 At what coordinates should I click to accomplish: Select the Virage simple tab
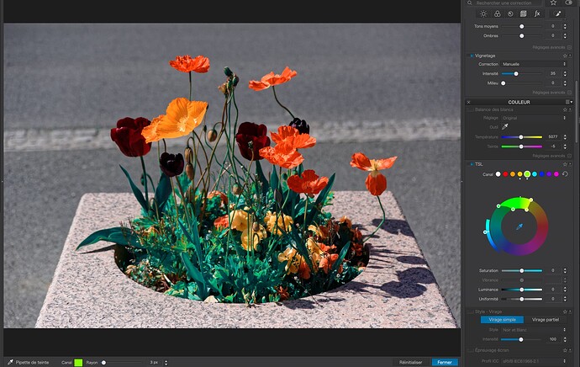click(502, 320)
